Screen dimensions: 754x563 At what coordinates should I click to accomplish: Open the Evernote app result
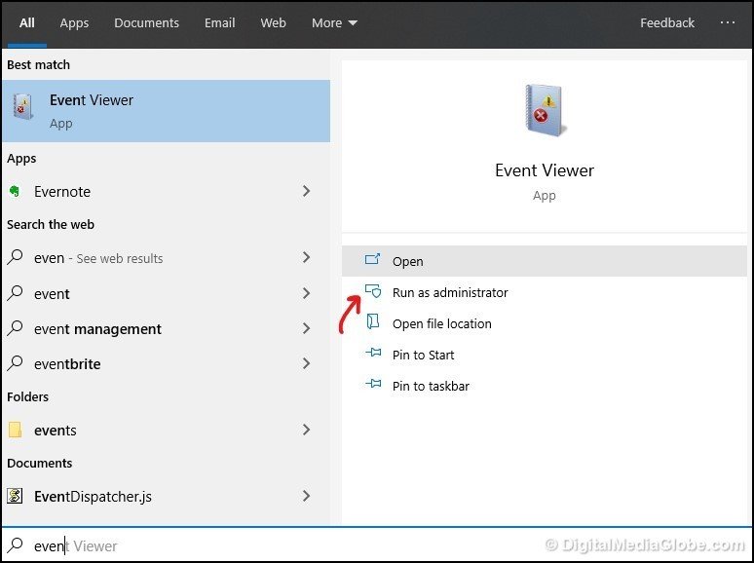coord(166,191)
